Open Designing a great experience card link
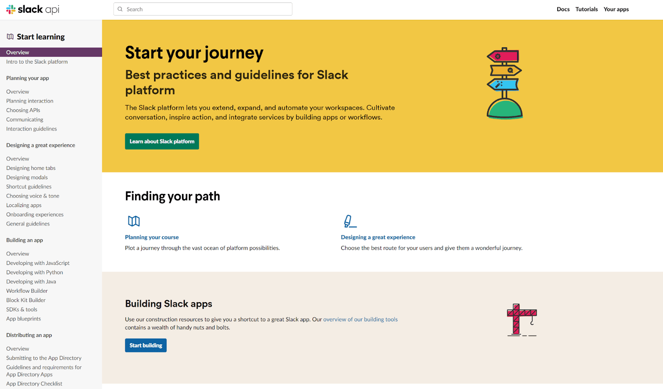The width and height of the screenshot is (663, 389). click(x=378, y=237)
